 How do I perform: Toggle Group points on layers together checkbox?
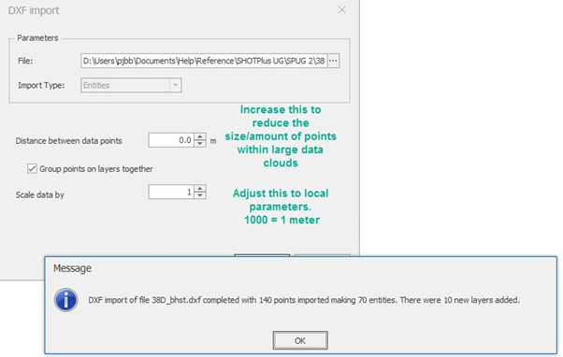click(32, 168)
